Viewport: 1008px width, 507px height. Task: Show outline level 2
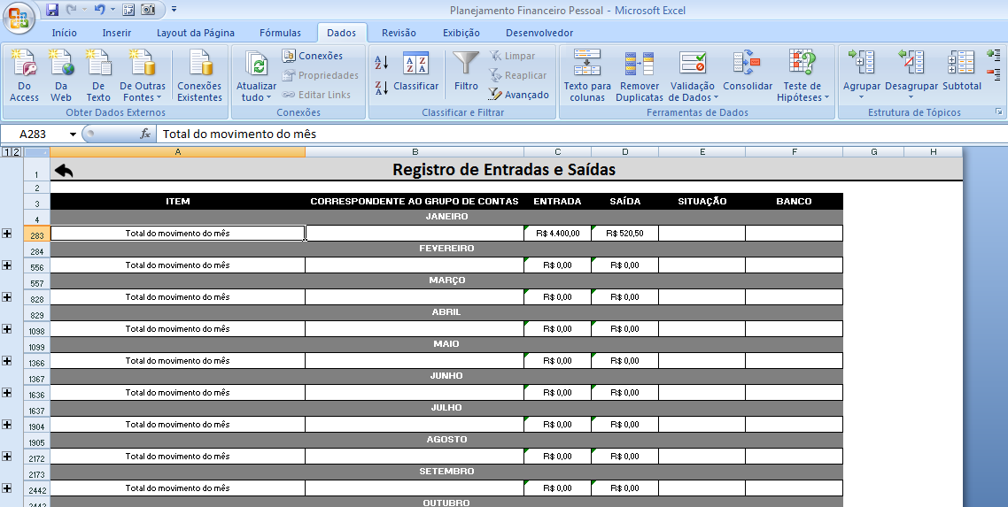(16, 152)
